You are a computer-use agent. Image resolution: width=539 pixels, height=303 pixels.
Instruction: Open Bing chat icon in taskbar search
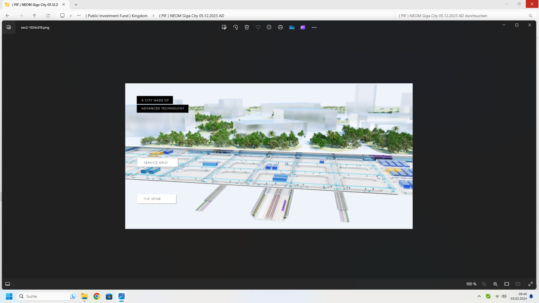point(73,296)
